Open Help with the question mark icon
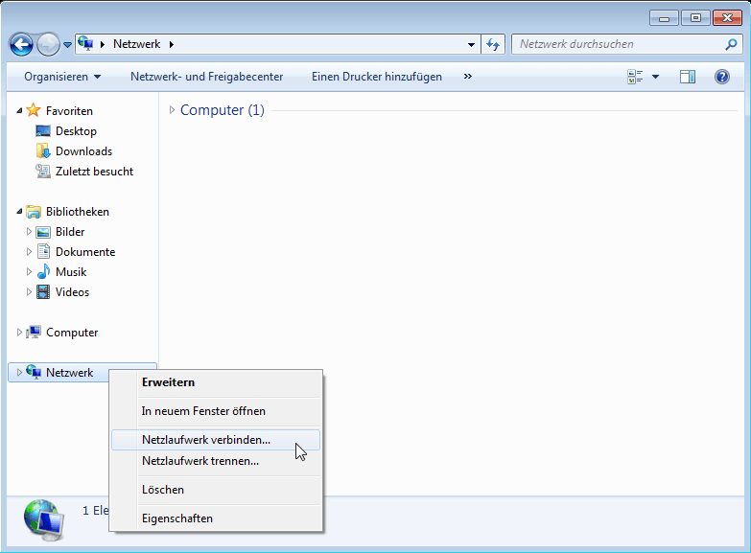 pyautogui.click(x=722, y=77)
